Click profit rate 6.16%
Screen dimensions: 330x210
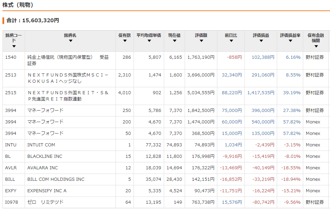coord(293,57)
